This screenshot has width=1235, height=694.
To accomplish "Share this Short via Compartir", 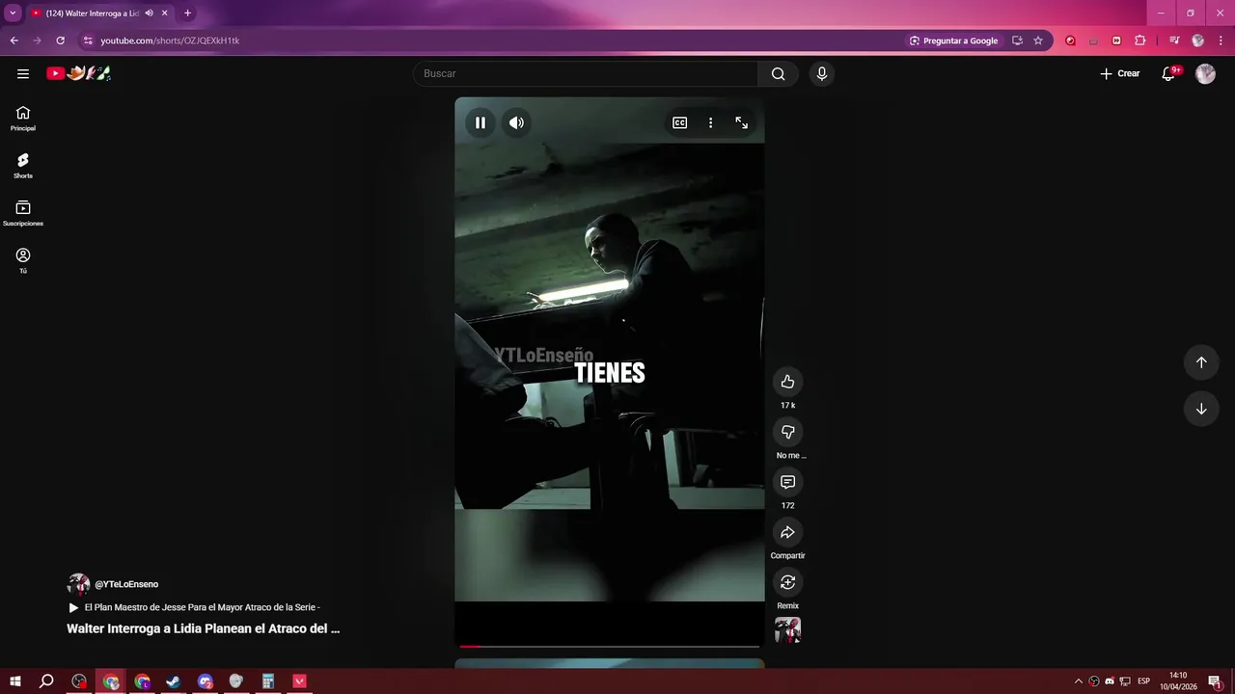I will click(x=787, y=532).
